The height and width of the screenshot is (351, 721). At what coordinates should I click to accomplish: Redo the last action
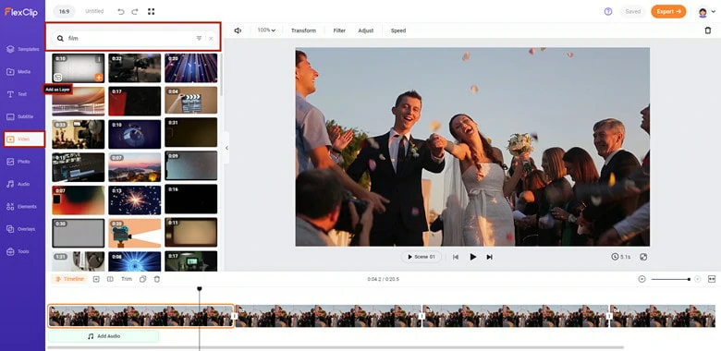135,12
